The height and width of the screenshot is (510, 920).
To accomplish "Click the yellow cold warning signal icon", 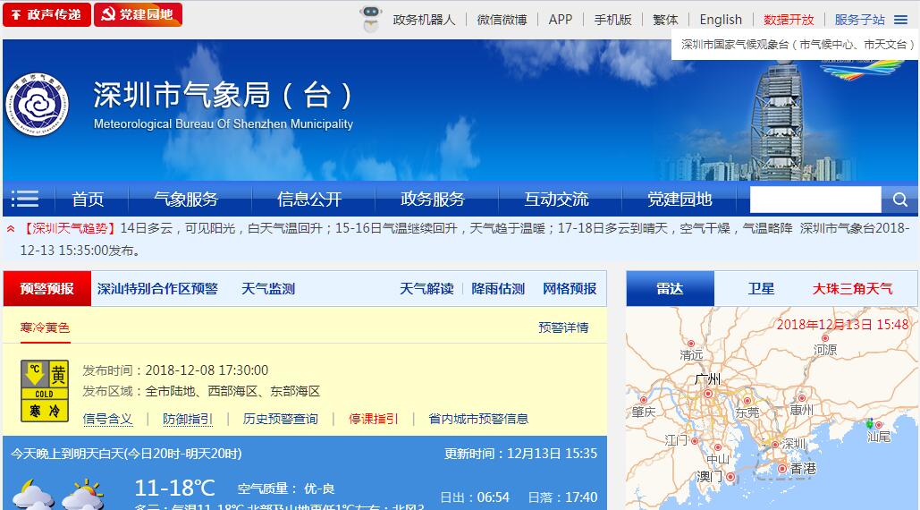I will click(x=45, y=391).
